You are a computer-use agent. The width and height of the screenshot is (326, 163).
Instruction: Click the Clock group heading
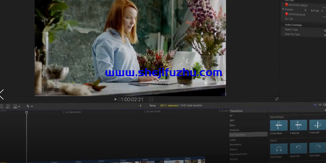(273, 141)
